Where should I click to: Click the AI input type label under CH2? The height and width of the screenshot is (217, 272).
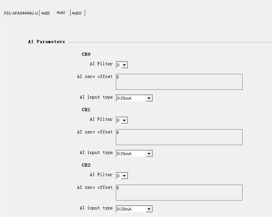click(x=96, y=208)
